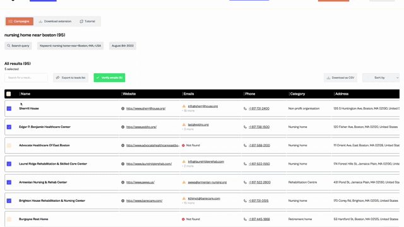Open the banecare.com website link
Image resolution: width=404 pixels, height=227 pixels.
coord(145,201)
